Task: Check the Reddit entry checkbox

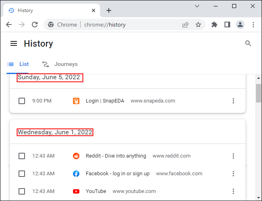Action: pos(22,156)
